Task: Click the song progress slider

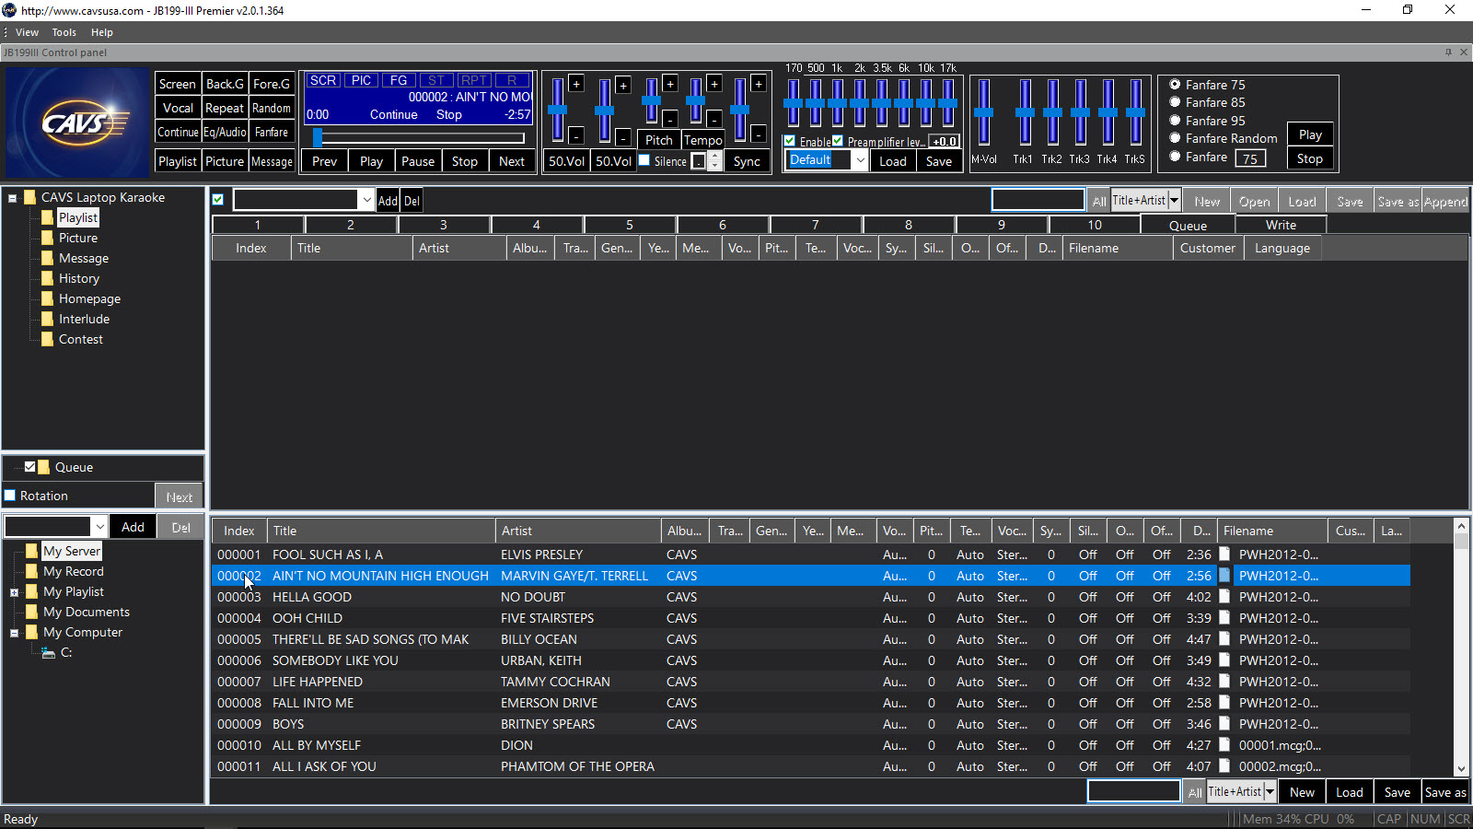Action: tap(420, 138)
